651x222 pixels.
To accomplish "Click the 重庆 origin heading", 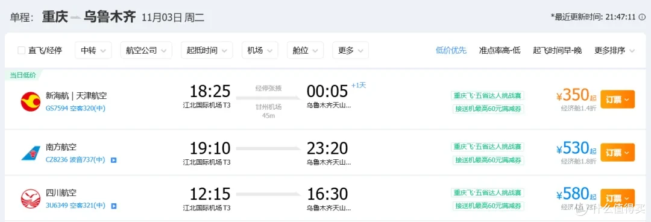I will pos(55,17).
